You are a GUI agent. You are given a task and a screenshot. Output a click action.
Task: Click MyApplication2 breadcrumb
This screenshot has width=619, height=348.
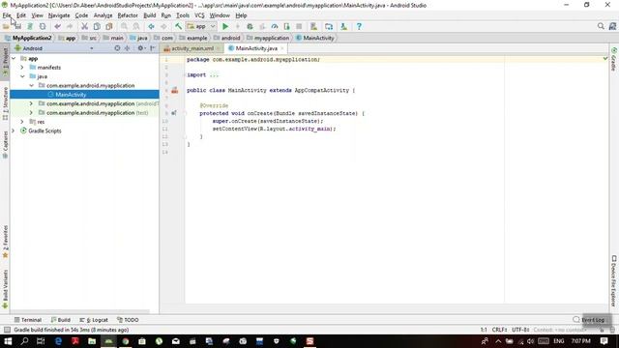pyautogui.click(x=28, y=38)
